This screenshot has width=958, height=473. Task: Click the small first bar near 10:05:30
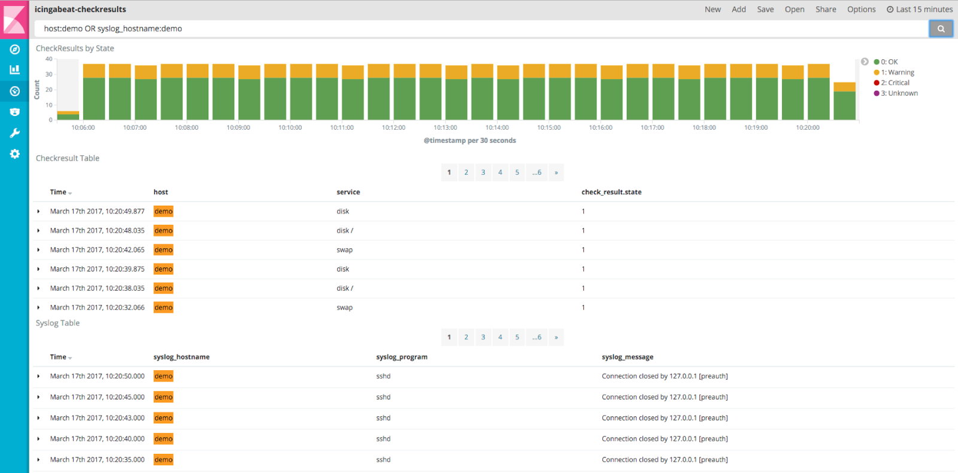pos(68,115)
